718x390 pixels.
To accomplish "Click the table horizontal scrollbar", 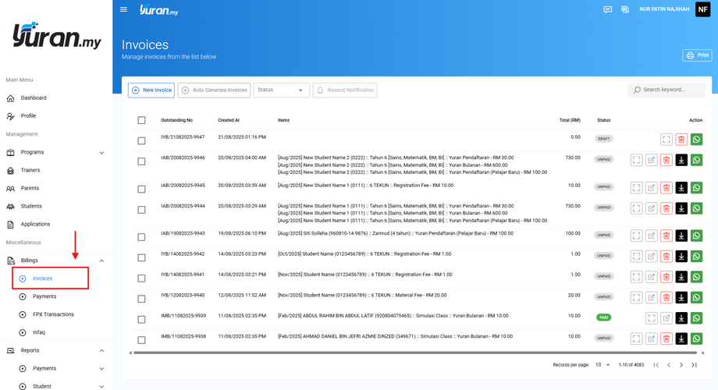I will tap(415, 353).
